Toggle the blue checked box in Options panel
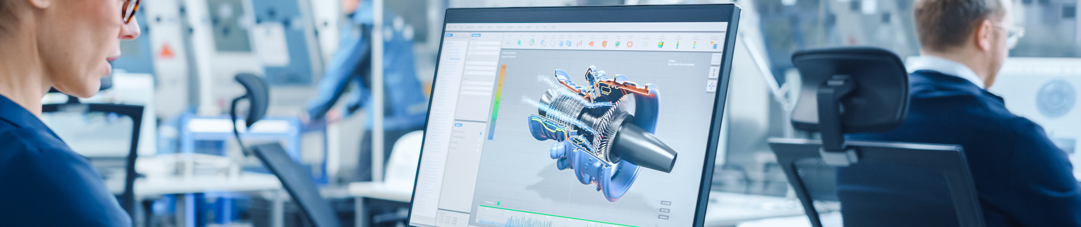 [x=480, y=132]
